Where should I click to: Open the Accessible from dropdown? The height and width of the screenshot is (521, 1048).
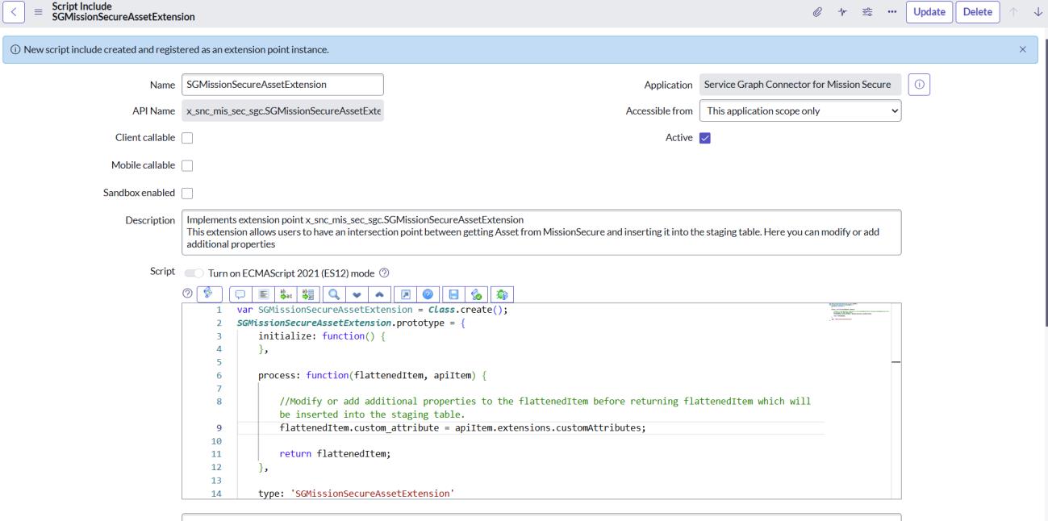[x=800, y=111]
